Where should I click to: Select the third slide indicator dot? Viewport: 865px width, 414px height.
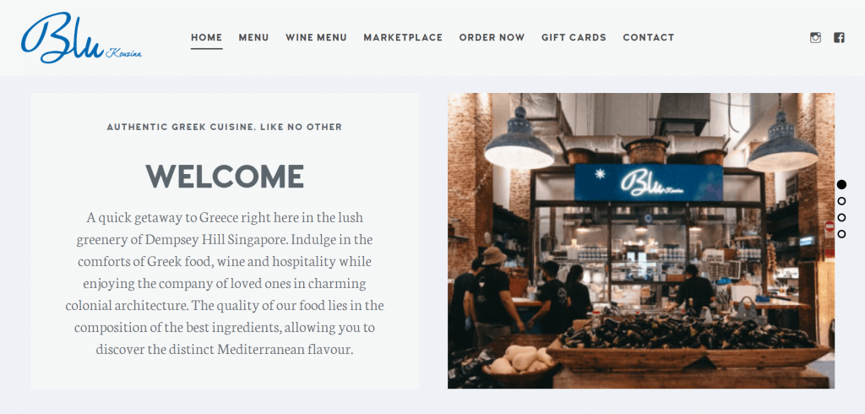(841, 217)
